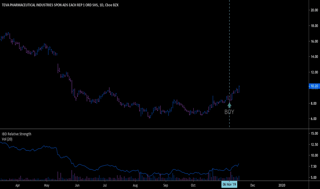Click the 10.00 indicator scale value
The width and height of the screenshot is (320, 189).
pyautogui.click(x=314, y=155)
